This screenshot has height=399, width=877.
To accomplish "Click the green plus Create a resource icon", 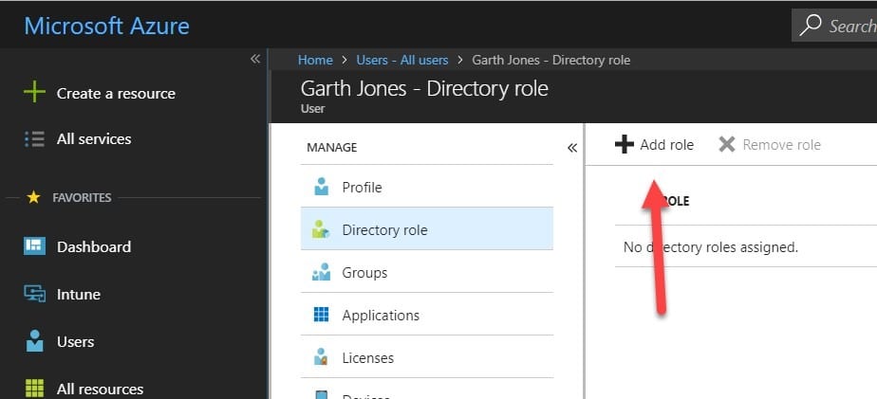I will (34, 92).
